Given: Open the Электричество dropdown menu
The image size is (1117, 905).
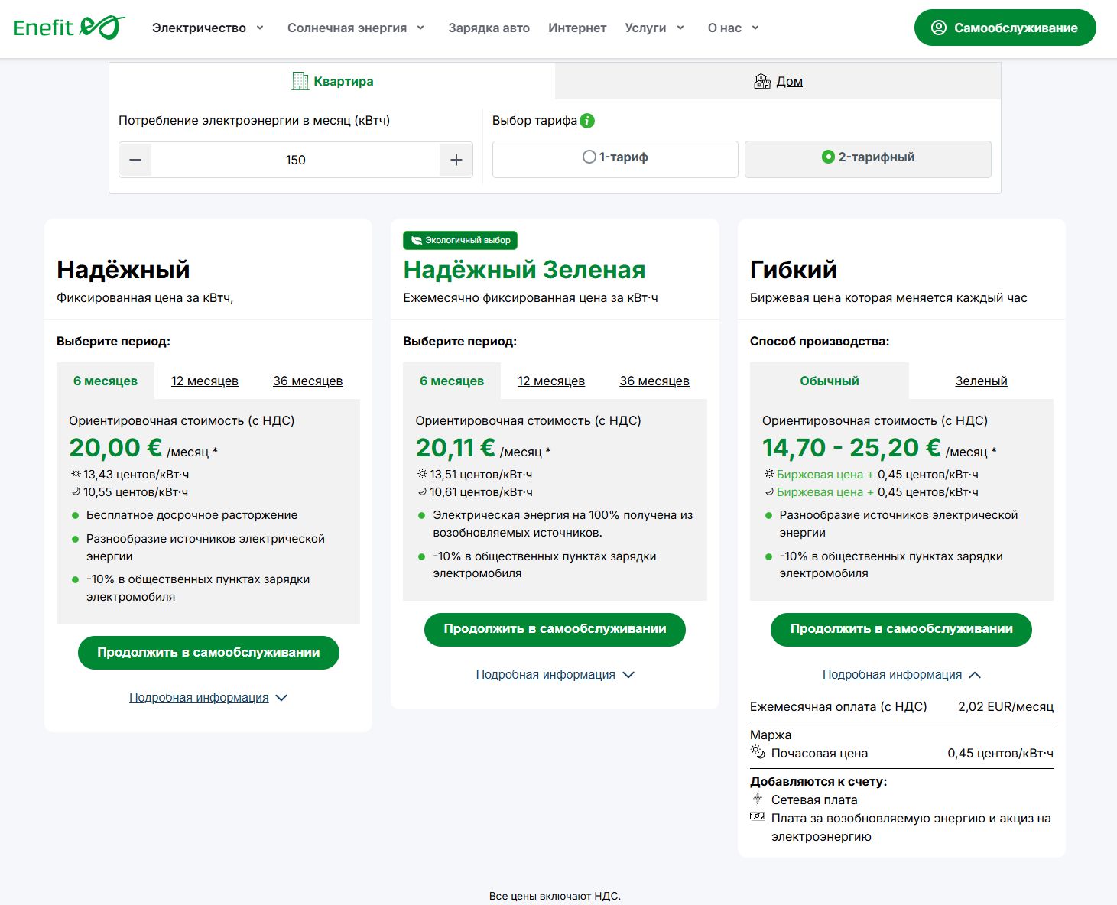Looking at the screenshot, I should coord(208,28).
